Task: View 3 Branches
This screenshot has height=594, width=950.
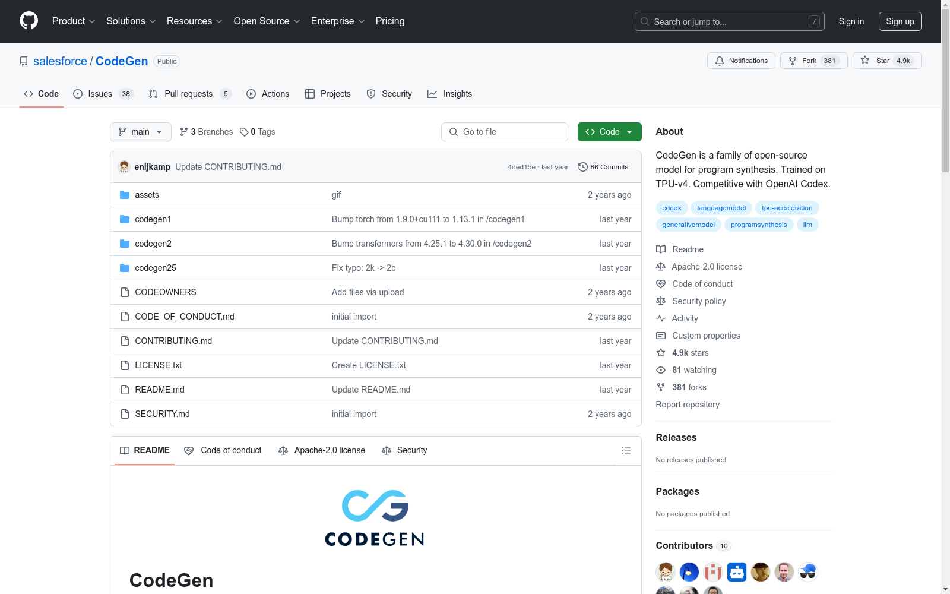Action: coord(207,132)
